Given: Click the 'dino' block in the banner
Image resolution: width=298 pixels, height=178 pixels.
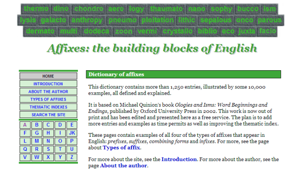Looking at the screenshot, I should tap(61, 9).
